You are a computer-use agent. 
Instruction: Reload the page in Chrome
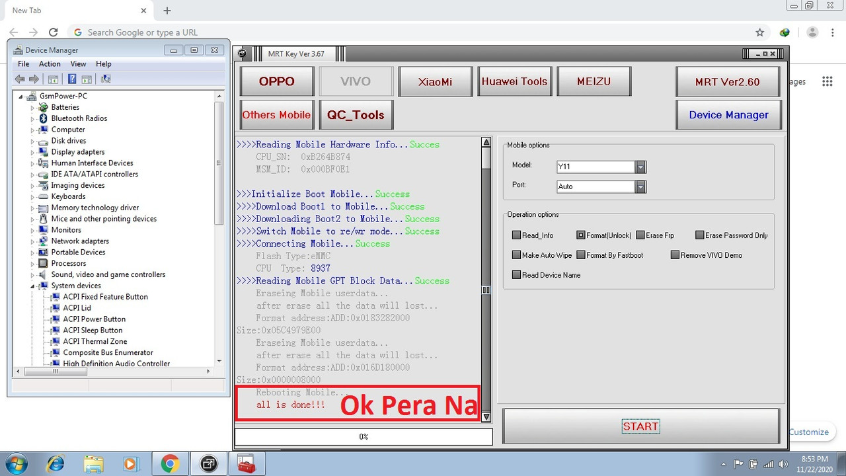tap(54, 32)
